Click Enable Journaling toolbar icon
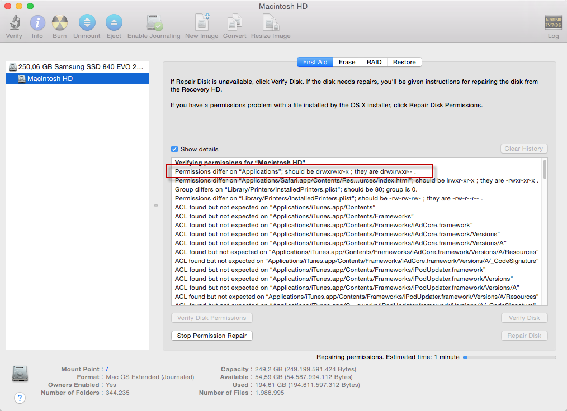Viewport: 567px width, 411px height. [x=154, y=22]
